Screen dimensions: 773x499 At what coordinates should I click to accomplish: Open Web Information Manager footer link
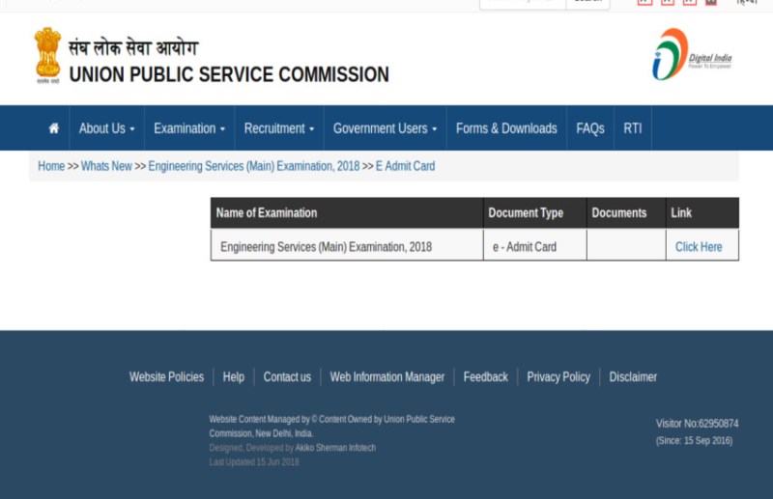[x=386, y=377]
